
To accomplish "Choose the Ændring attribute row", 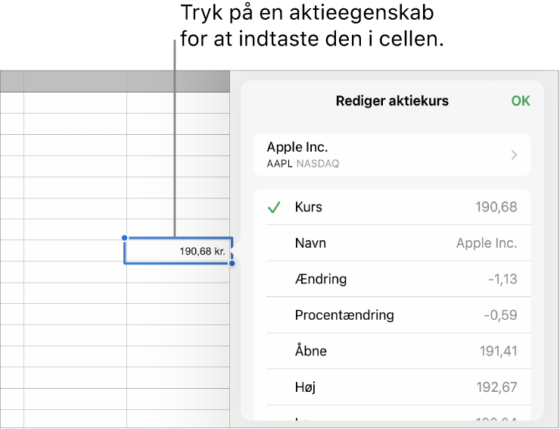I will pyautogui.click(x=392, y=279).
